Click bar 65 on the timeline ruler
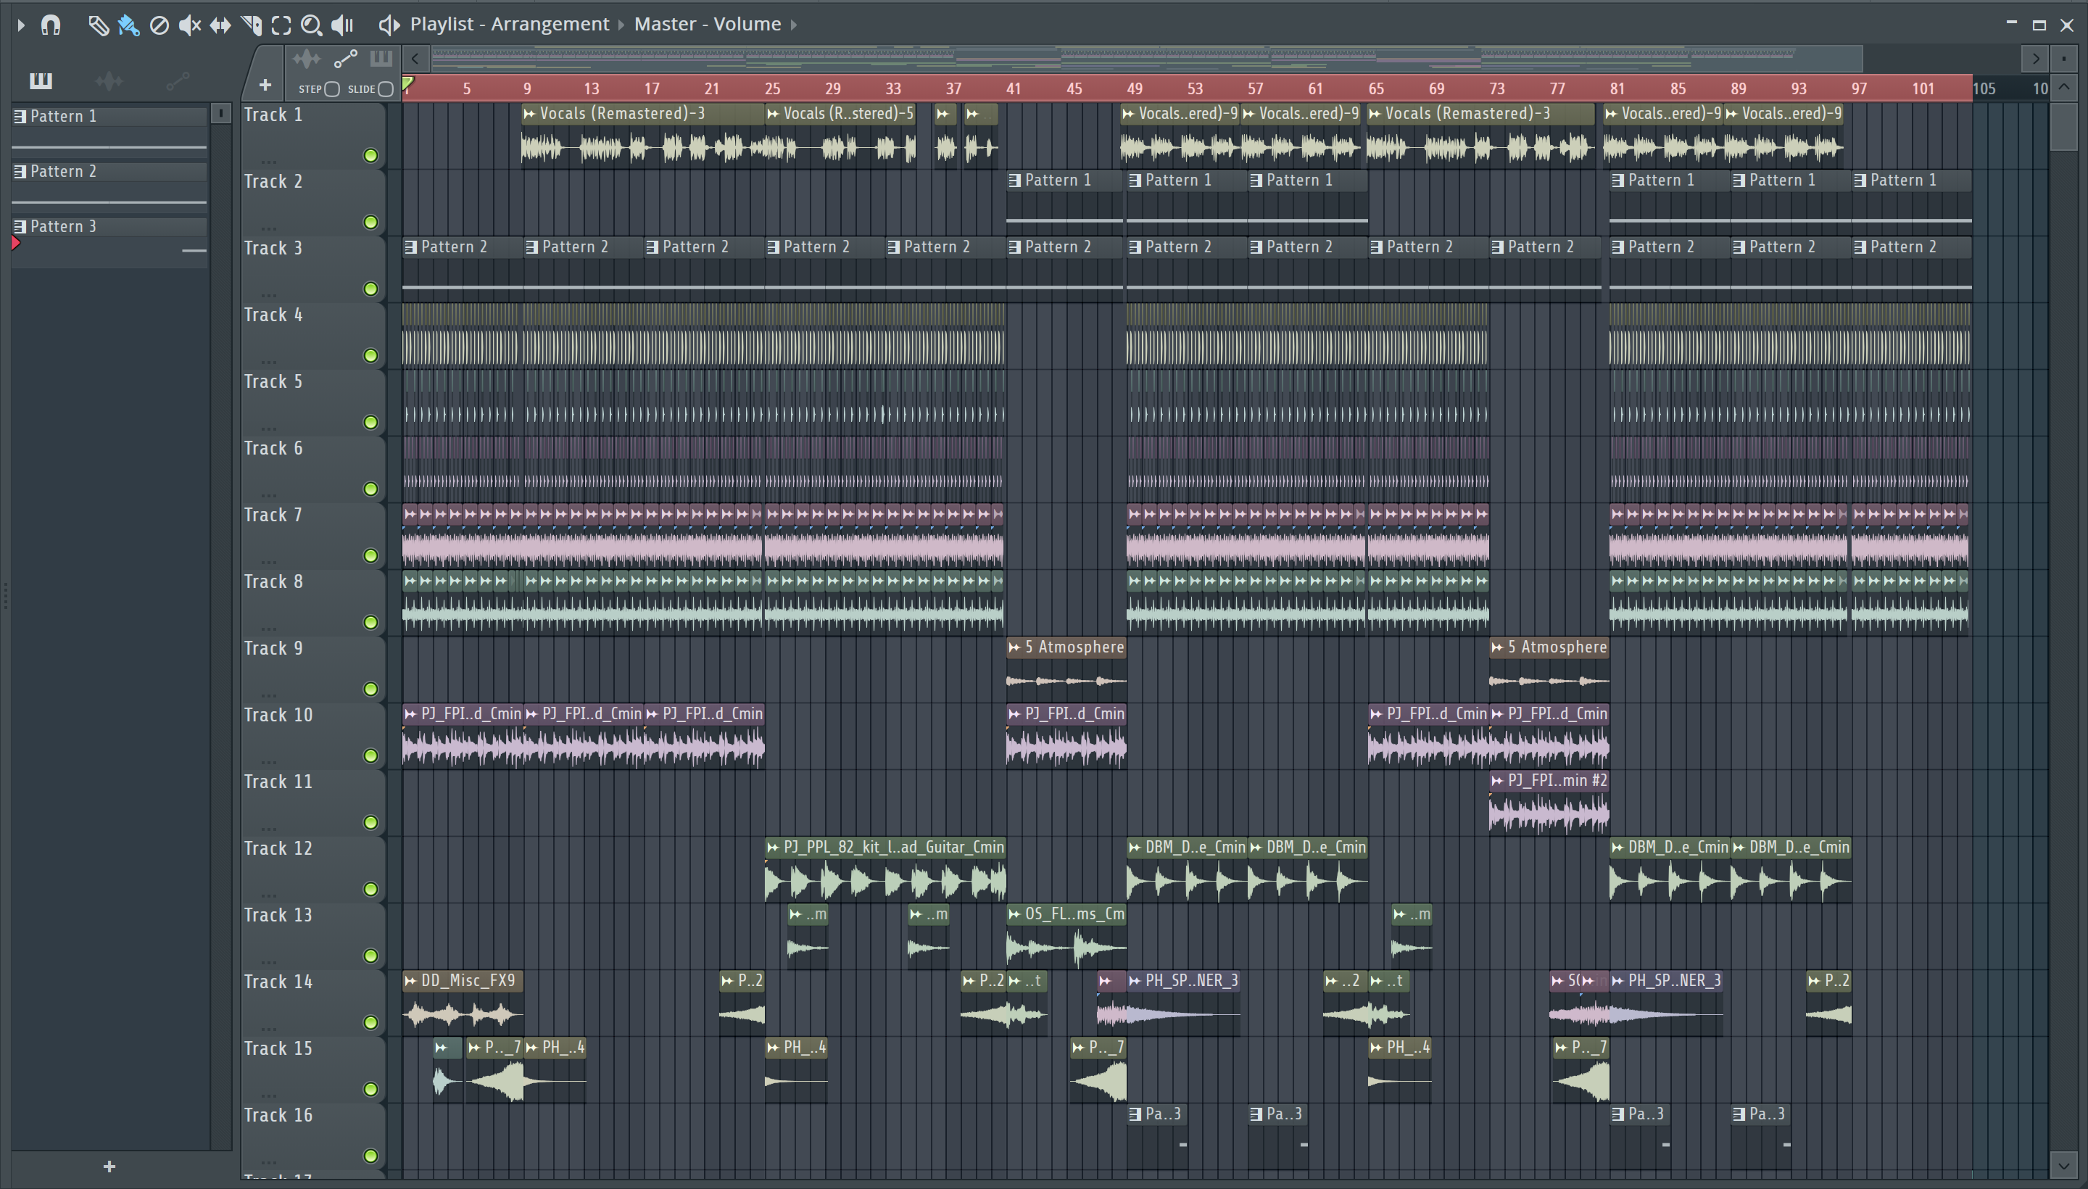This screenshot has width=2088, height=1189. coord(1376,88)
